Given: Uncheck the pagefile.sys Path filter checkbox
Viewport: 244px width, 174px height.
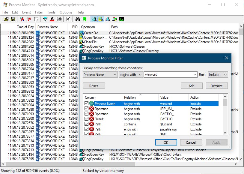Looking at the screenshot, I should (x=87, y=129).
